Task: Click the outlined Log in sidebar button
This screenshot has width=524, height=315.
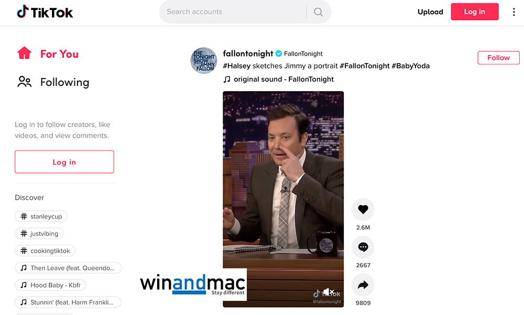Action: point(64,162)
